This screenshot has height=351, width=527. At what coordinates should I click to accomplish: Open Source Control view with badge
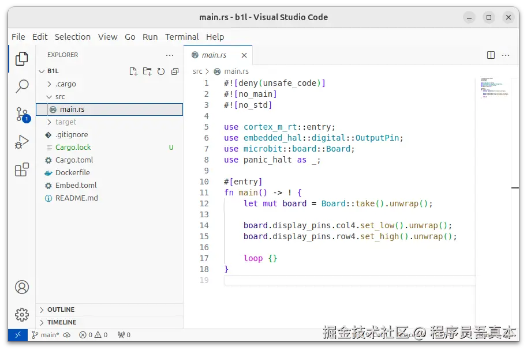[x=23, y=115]
